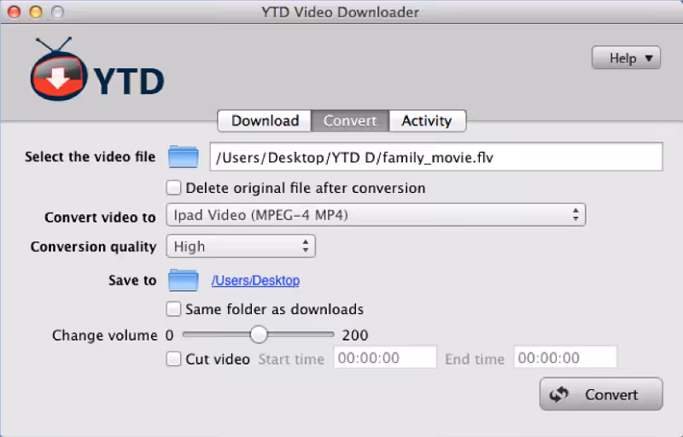
Task: Open the Help dropdown menu
Action: [626, 58]
